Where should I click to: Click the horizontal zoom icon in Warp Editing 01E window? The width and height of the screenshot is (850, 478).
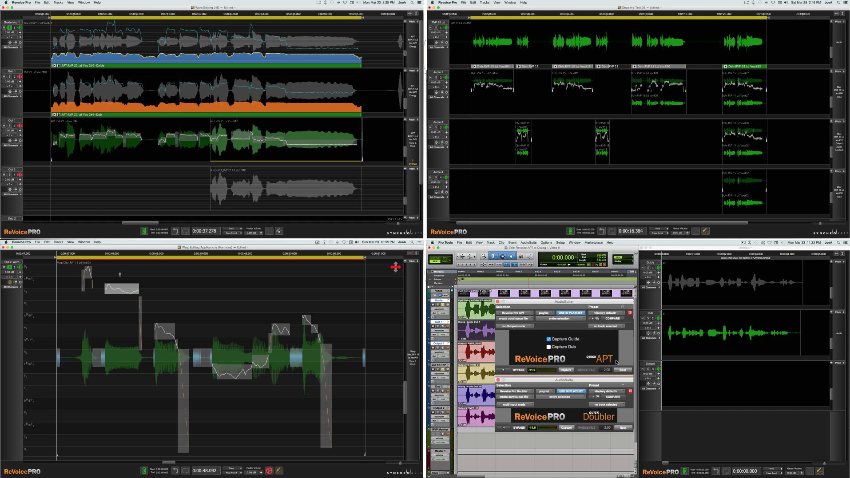[x=410, y=13]
